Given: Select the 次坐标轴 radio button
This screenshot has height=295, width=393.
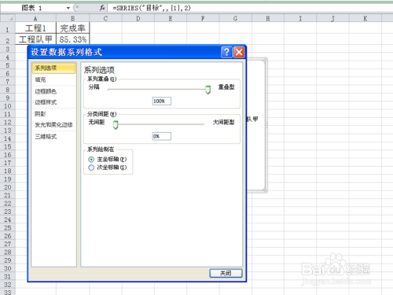Looking at the screenshot, I should pos(91,168).
